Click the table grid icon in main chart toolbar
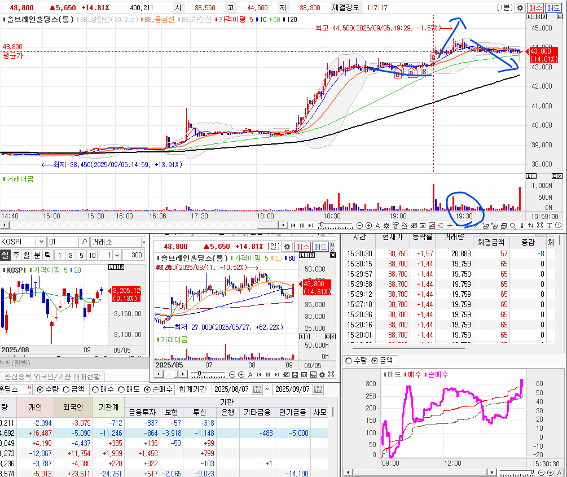Viewport: 567px width, 477px height. click(x=423, y=225)
